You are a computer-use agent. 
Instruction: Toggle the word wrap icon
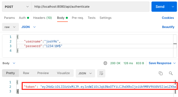101,73
